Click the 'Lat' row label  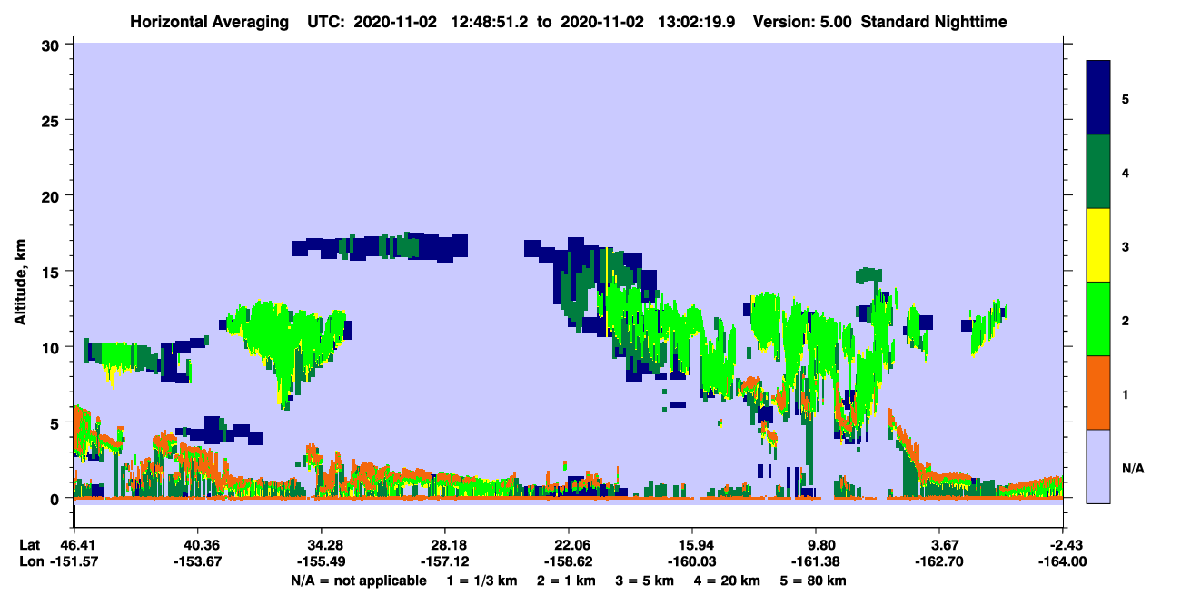click(29, 545)
